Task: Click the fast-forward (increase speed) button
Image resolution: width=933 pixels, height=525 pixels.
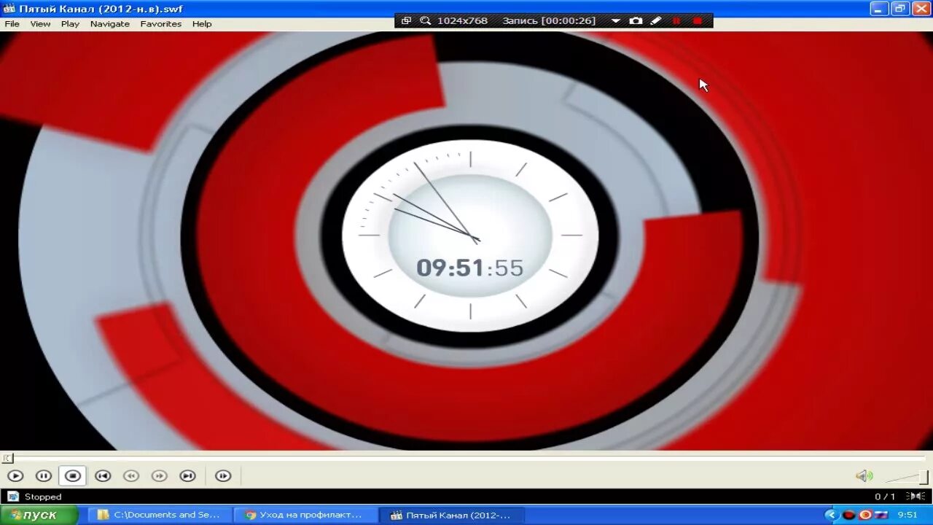Action: point(159,476)
